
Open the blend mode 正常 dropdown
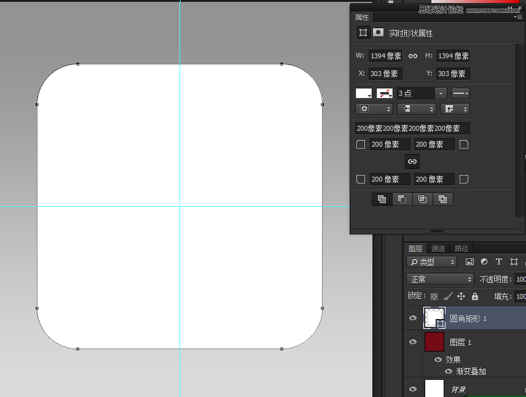[440, 279]
